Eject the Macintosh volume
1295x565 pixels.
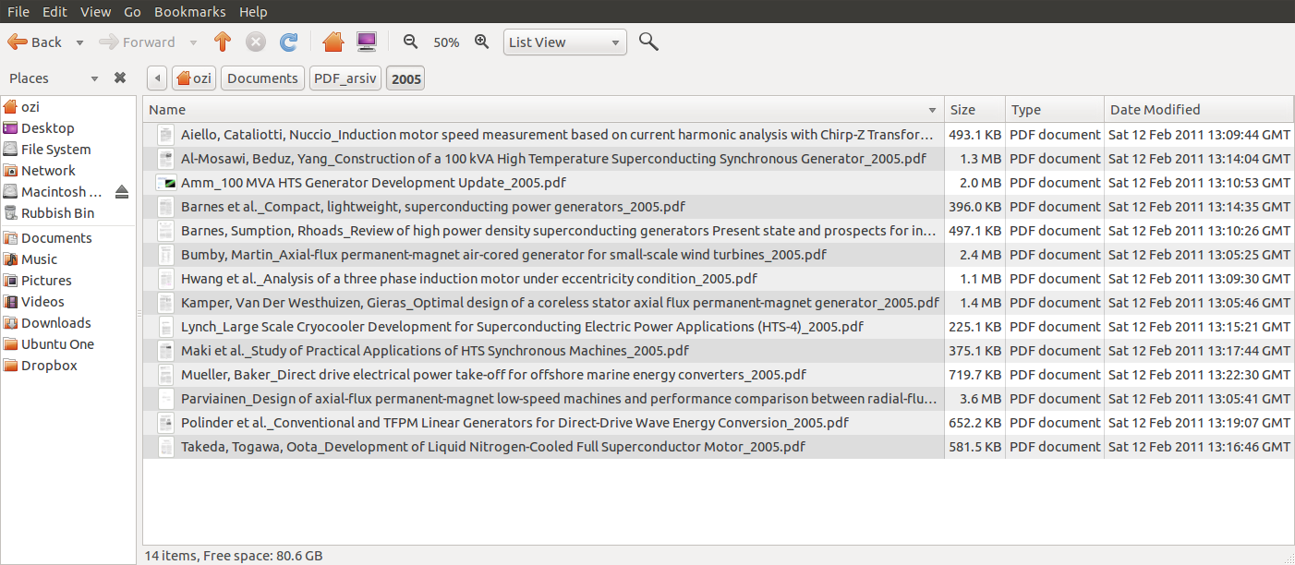122,192
